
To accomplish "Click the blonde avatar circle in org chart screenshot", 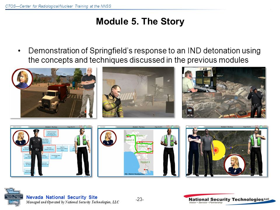I will coord(21,138).
